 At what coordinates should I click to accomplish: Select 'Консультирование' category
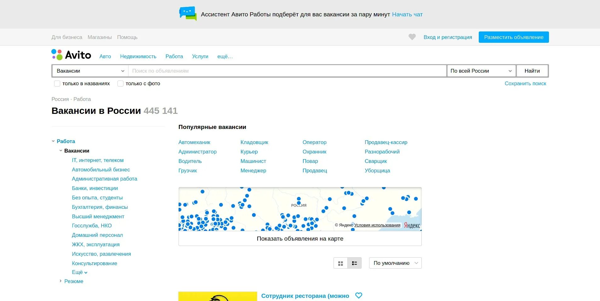94,264
